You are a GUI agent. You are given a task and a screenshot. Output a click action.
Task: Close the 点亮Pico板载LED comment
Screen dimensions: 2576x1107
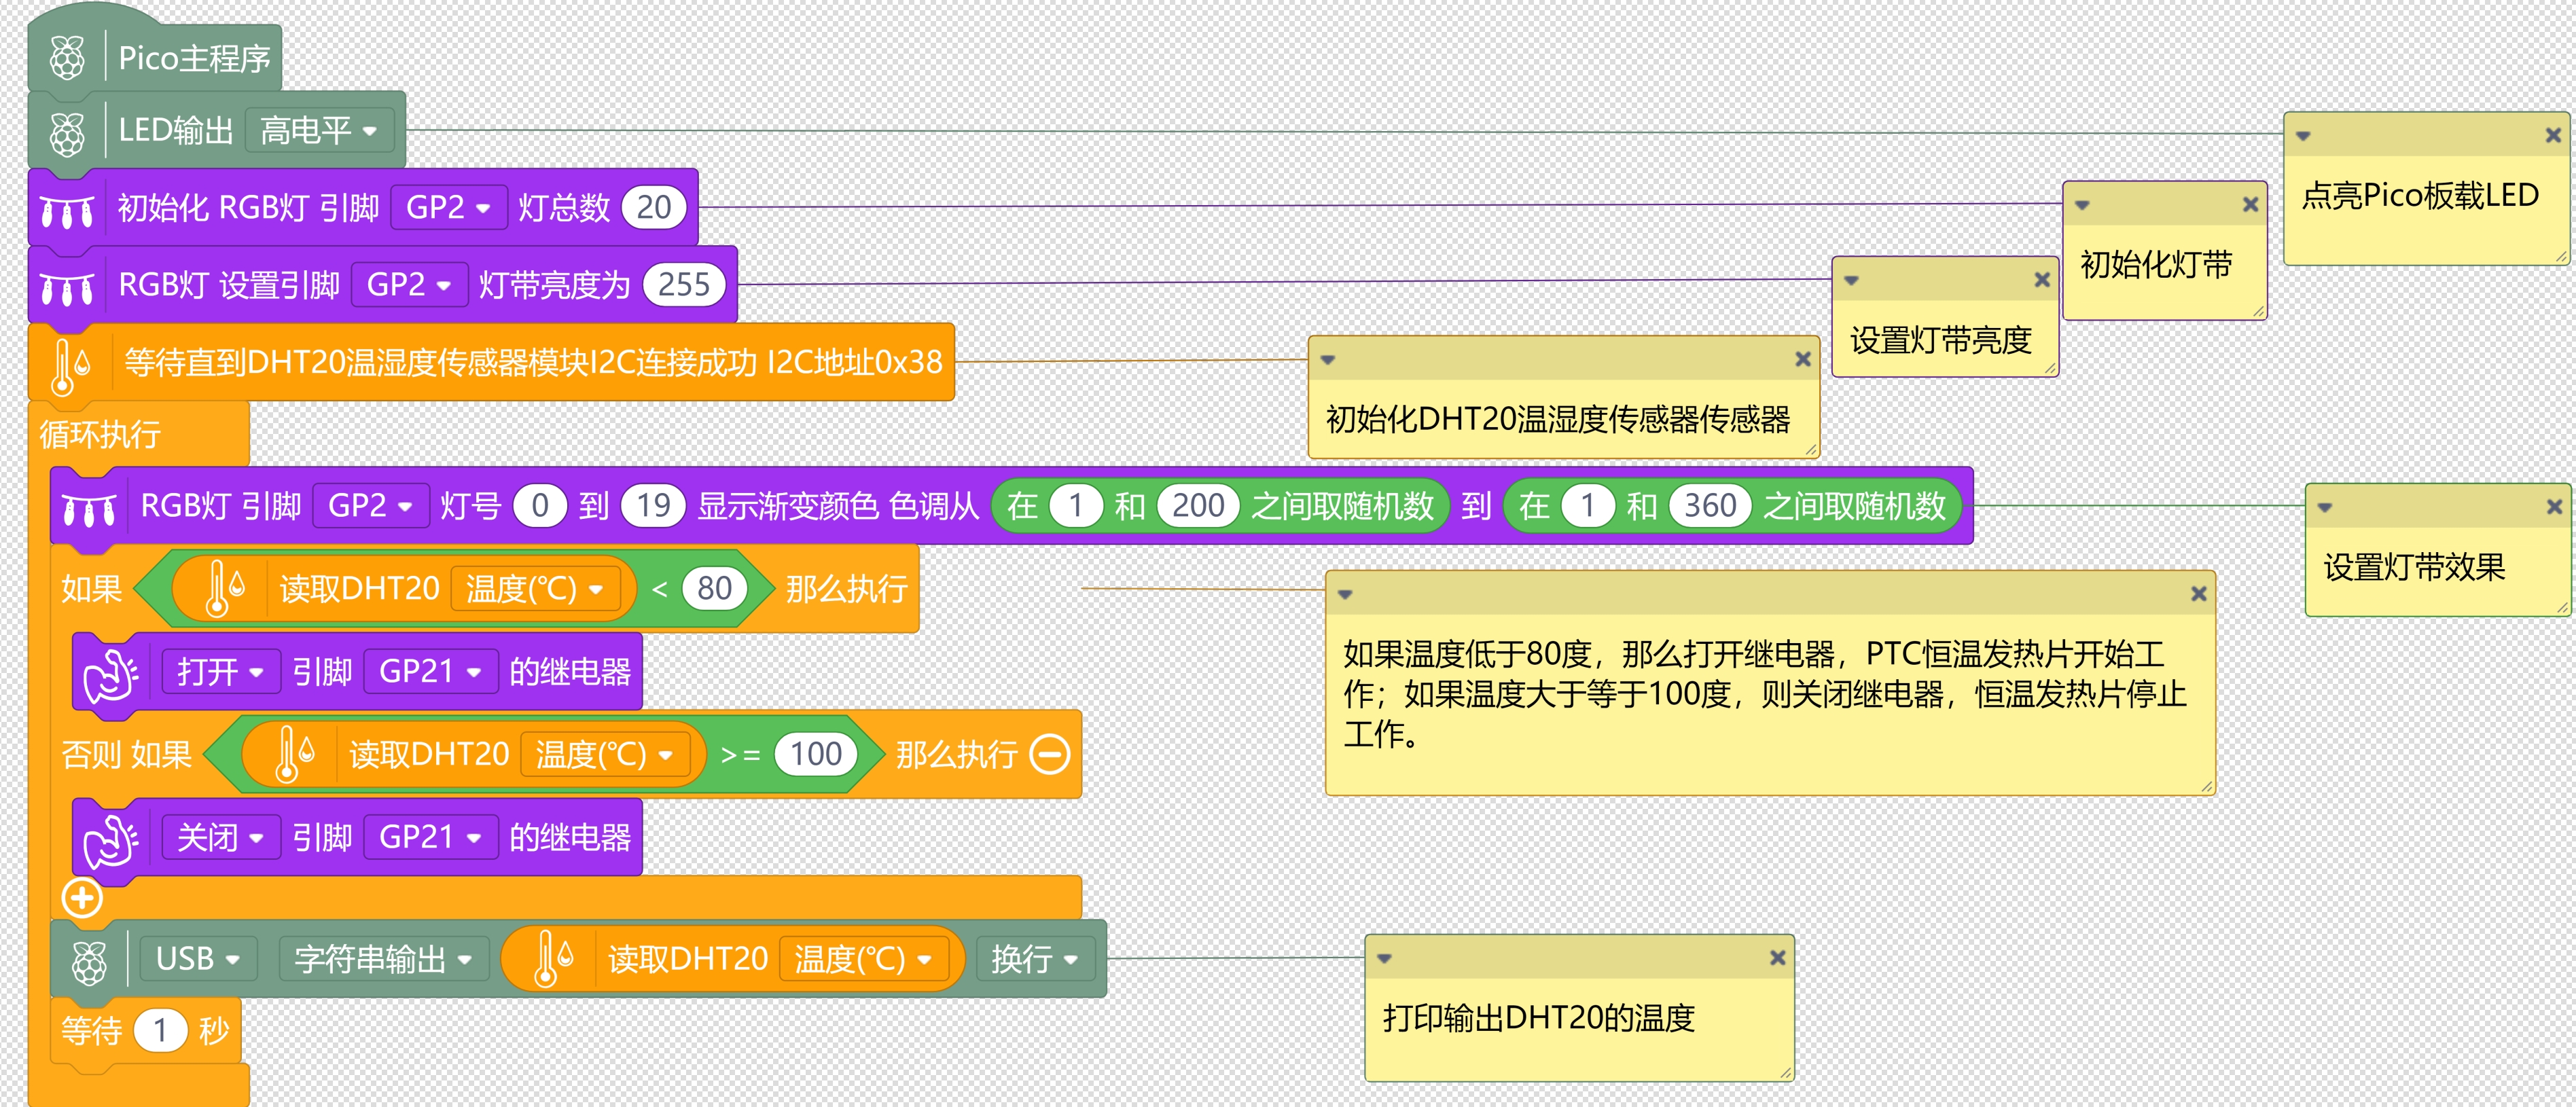[2553, 135]
